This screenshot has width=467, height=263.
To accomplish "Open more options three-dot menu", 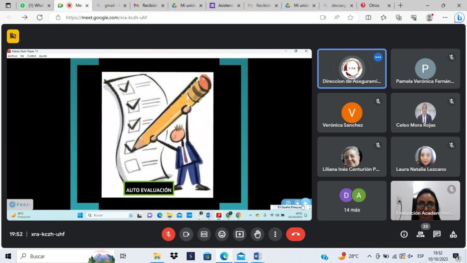I will [275, 234].
